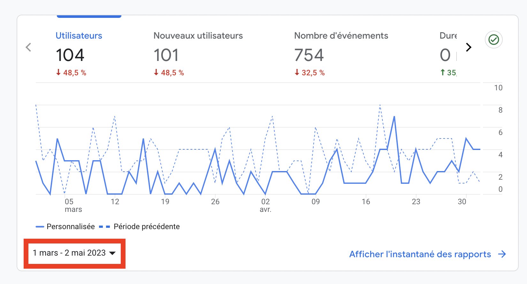Click the 16 date axis label

point(366,202)
